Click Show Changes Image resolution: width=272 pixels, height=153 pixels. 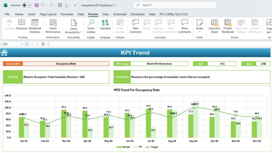tap(120, 26)
